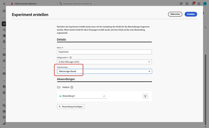Image resolution: width=209 pixels, height=128 pixels.
Task: Open the help question mark icon
Action: [187, 4]
